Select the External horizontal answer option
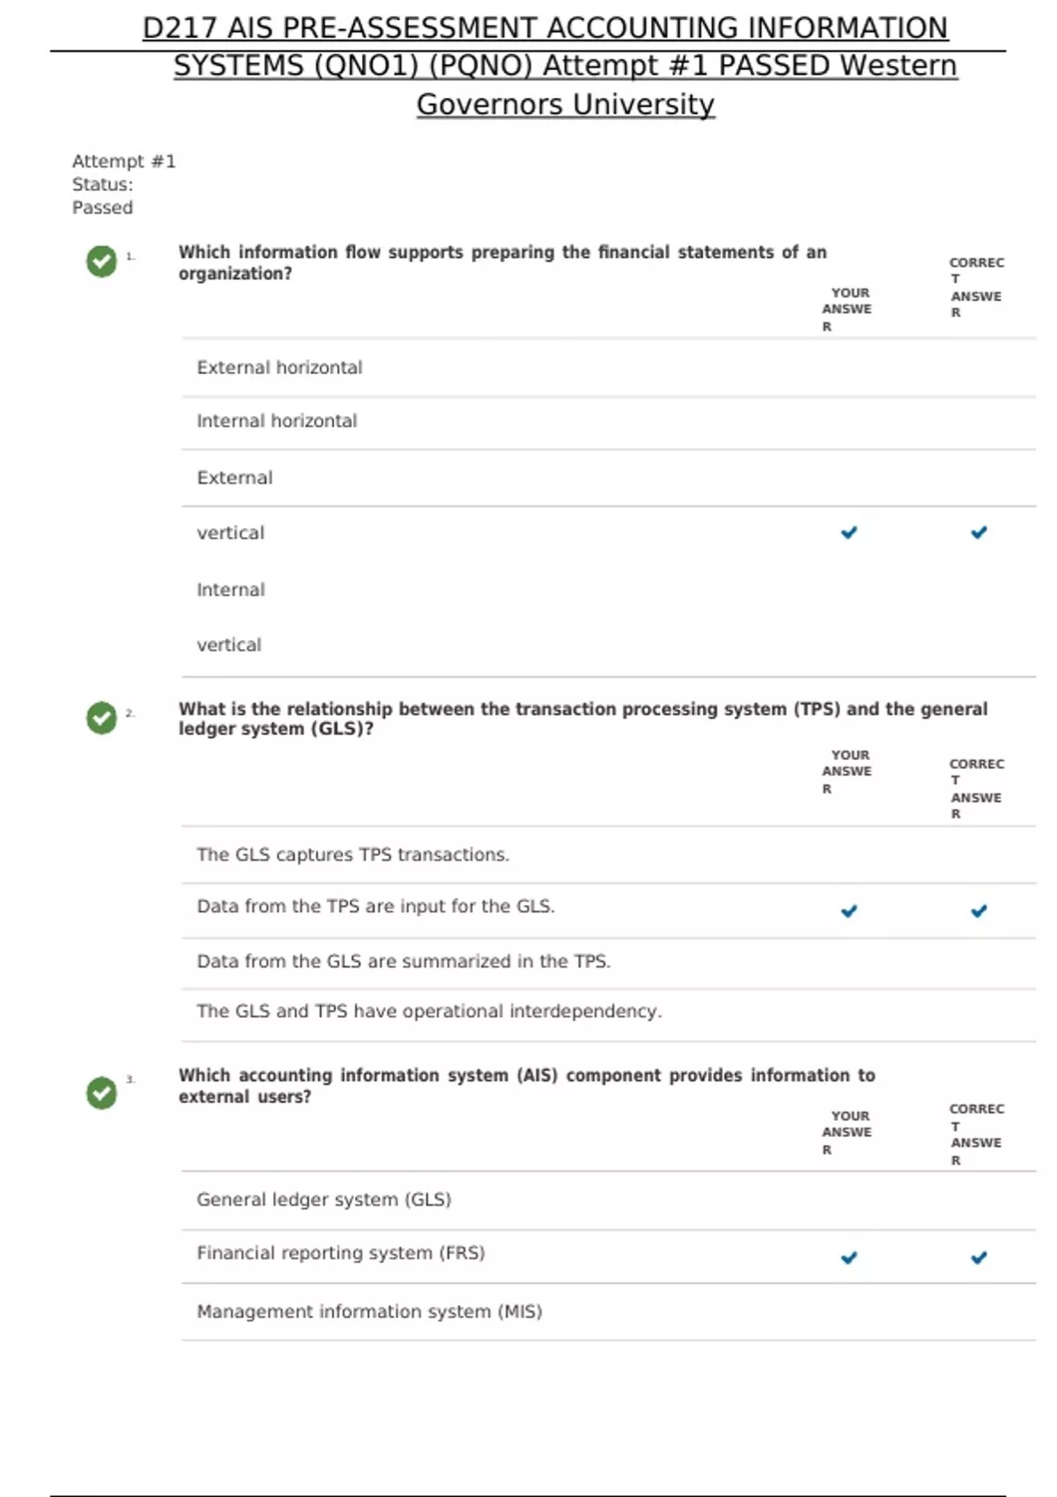 pos(279,367)
